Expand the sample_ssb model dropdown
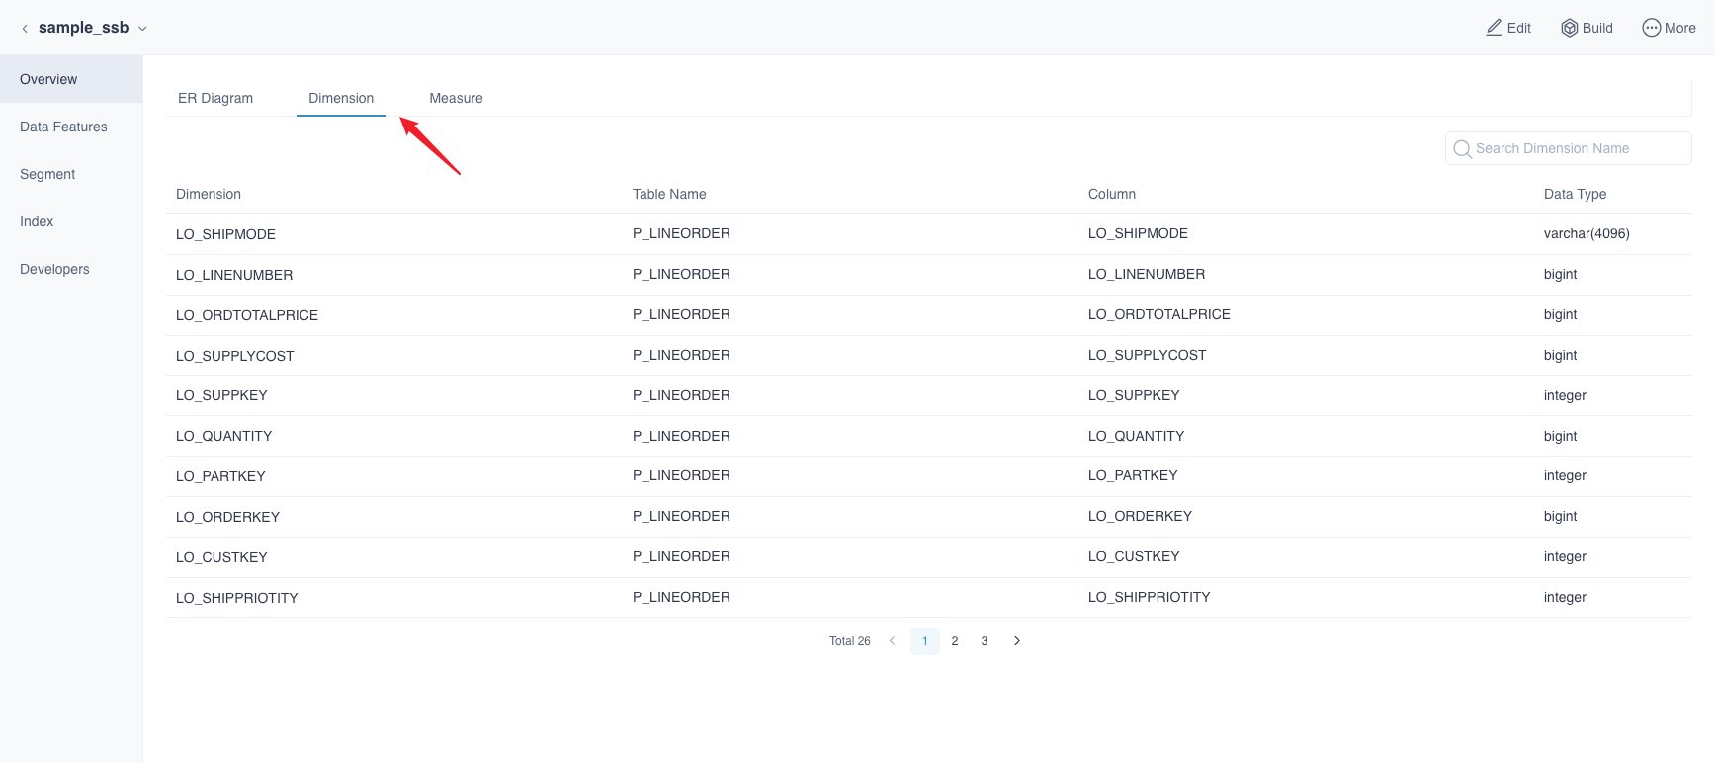Image resolution: width=1716 pixels, height=763 pixels. [142, 29]
